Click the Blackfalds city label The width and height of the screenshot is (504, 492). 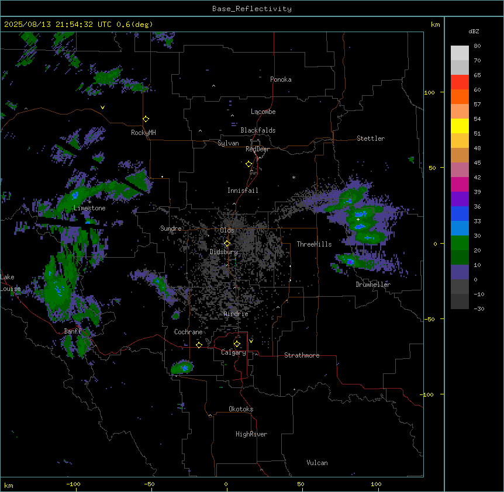tap(258, 130)
